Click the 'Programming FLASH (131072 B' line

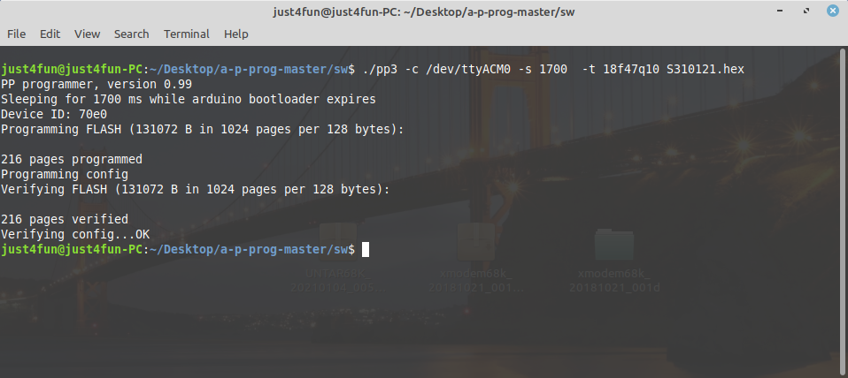[203, 130]
